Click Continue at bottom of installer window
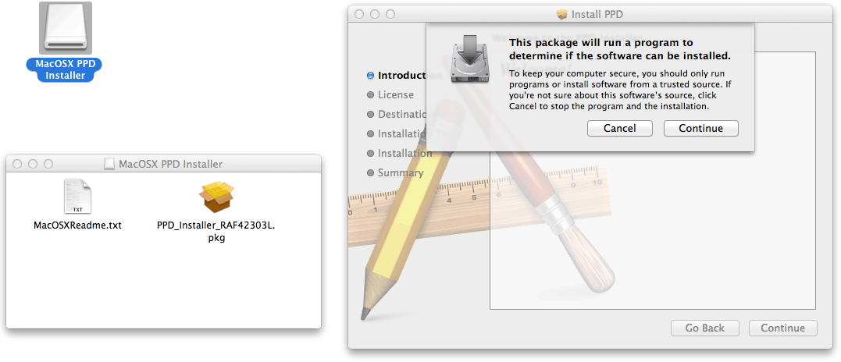The height and width of the screenshot is (362, 841). (x=782, y=328)
